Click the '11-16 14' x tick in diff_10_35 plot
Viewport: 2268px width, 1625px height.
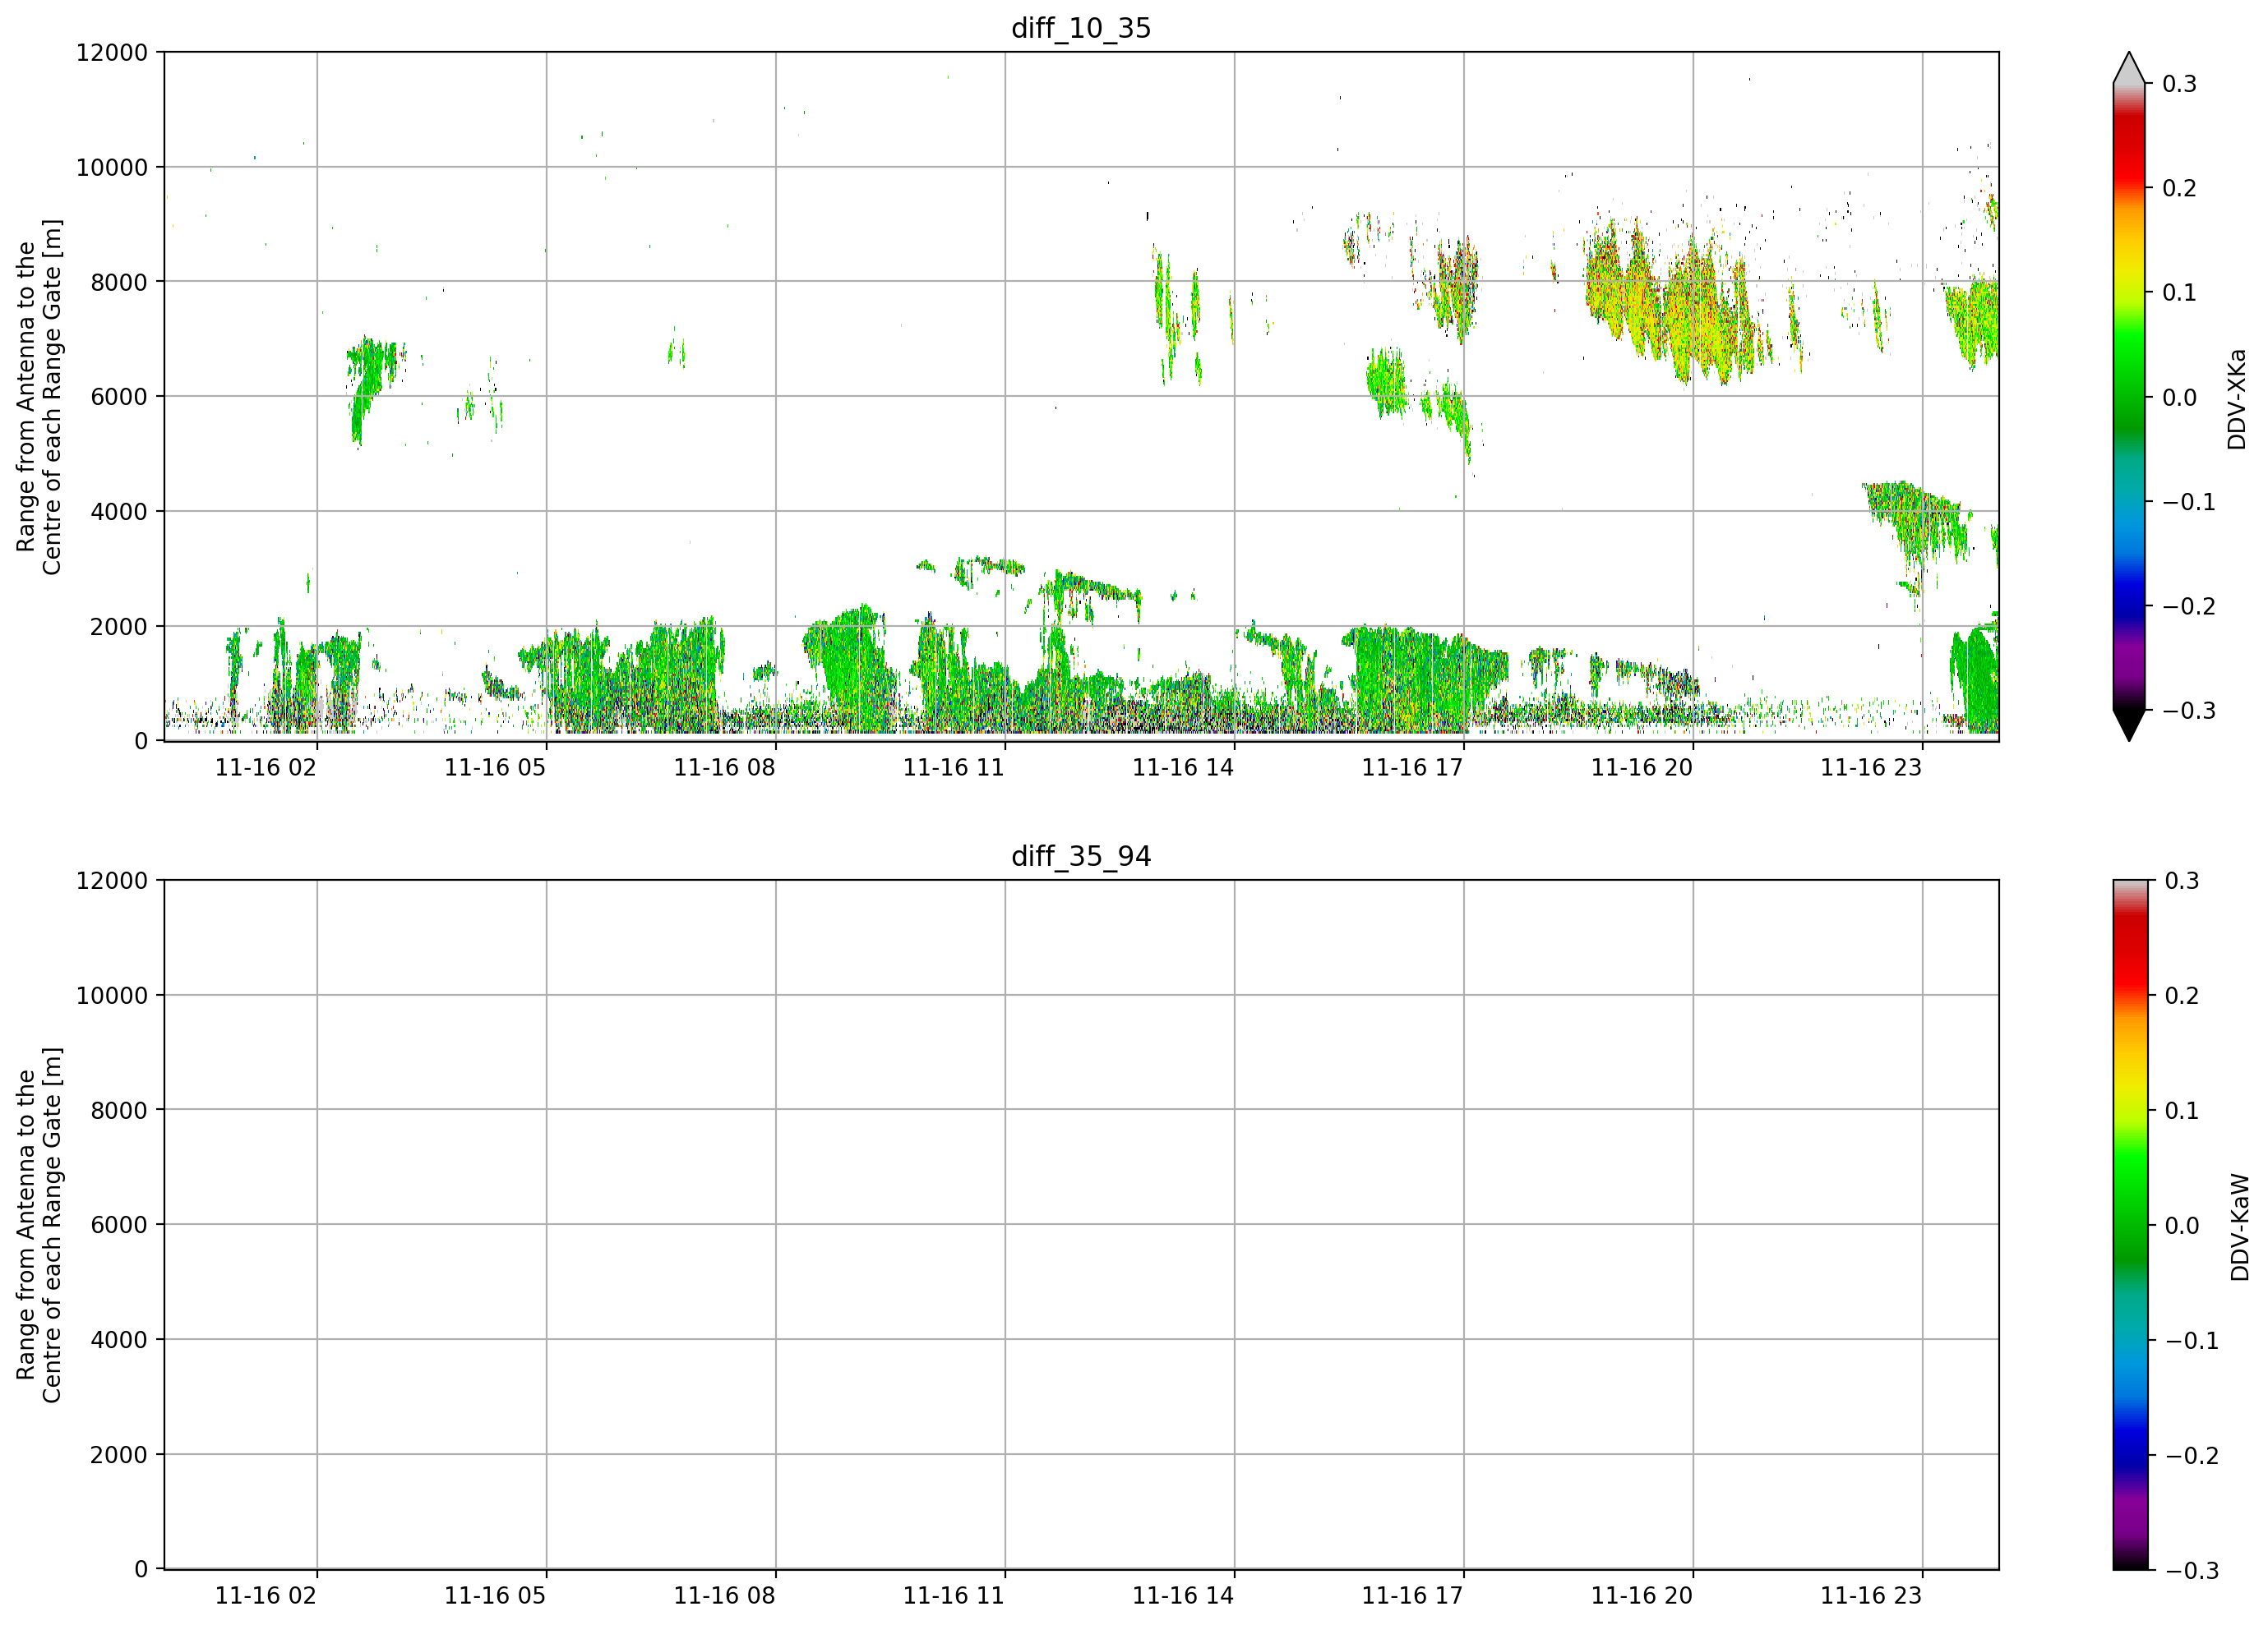(1183, 767)
